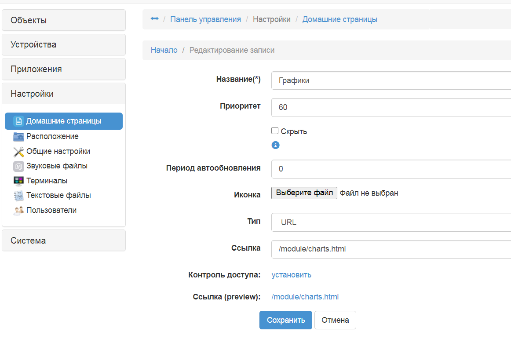Screen dimensions: 511x350
Task: Switch to the Устройства section
Action: pyautogui.click(x=29, y=44)
